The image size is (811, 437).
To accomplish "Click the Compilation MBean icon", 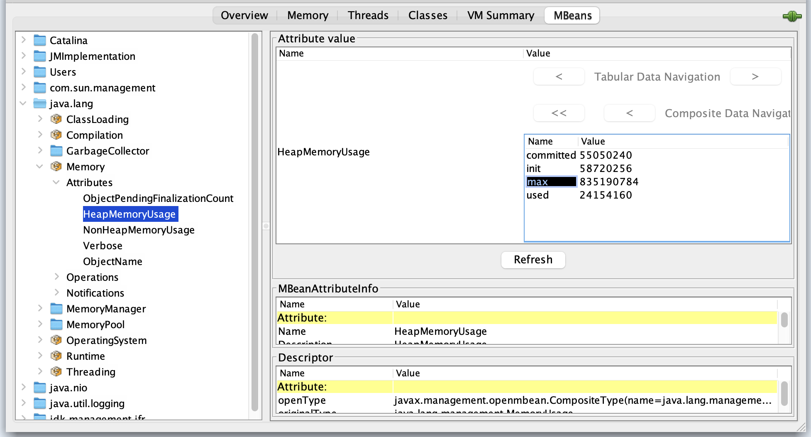I will click(x=56, y=135).
